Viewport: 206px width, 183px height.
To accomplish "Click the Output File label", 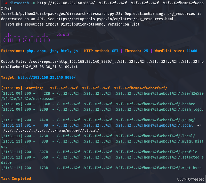I will coord(14,61).
